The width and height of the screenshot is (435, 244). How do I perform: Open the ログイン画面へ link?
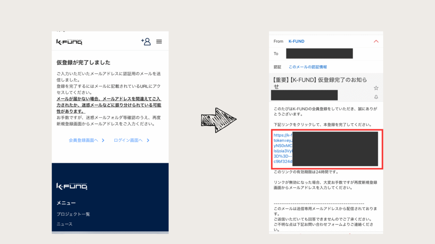tap(128, 140)
